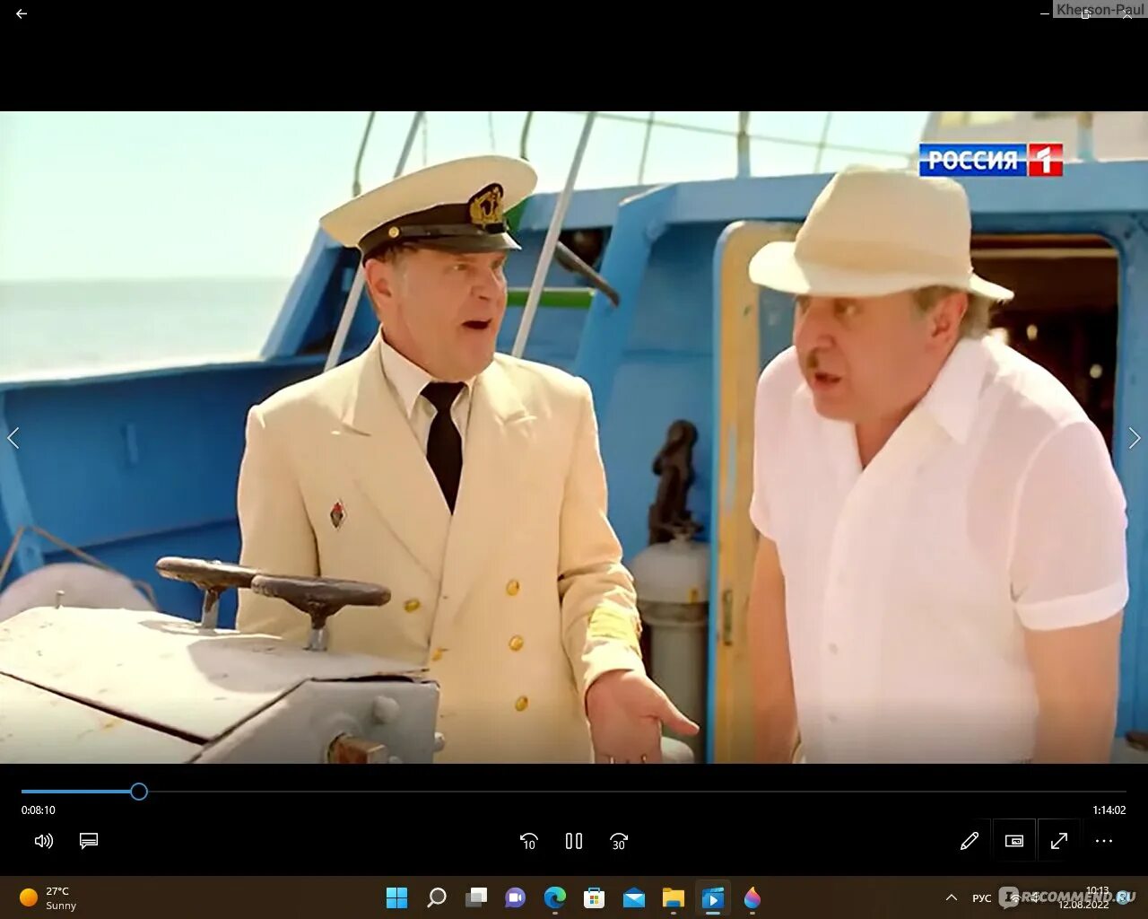Show the previous video with left chevron

pyautogui.click(x=13, y=438)
